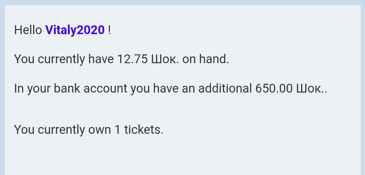Screen dimensions: 365x175
Task: Click the words "on hand."
Action: click(205, 59)
